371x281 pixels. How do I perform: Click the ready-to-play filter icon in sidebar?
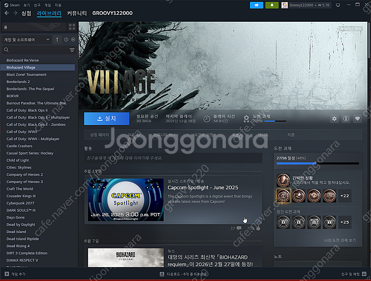tap(73, 40)
